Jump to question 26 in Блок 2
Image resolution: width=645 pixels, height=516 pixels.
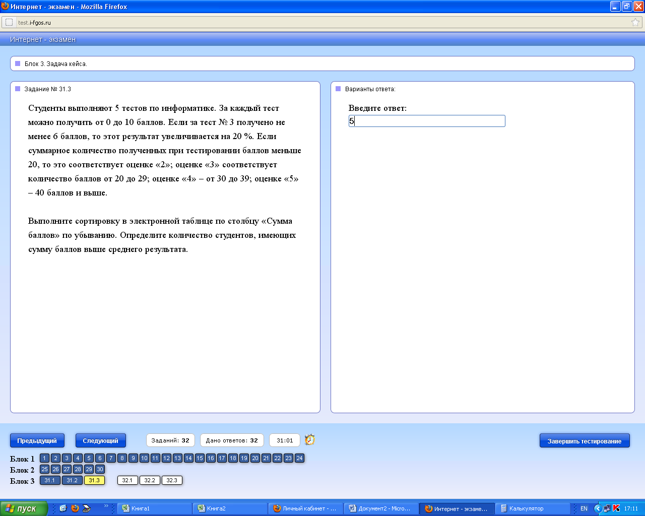[x=55, y=469]
